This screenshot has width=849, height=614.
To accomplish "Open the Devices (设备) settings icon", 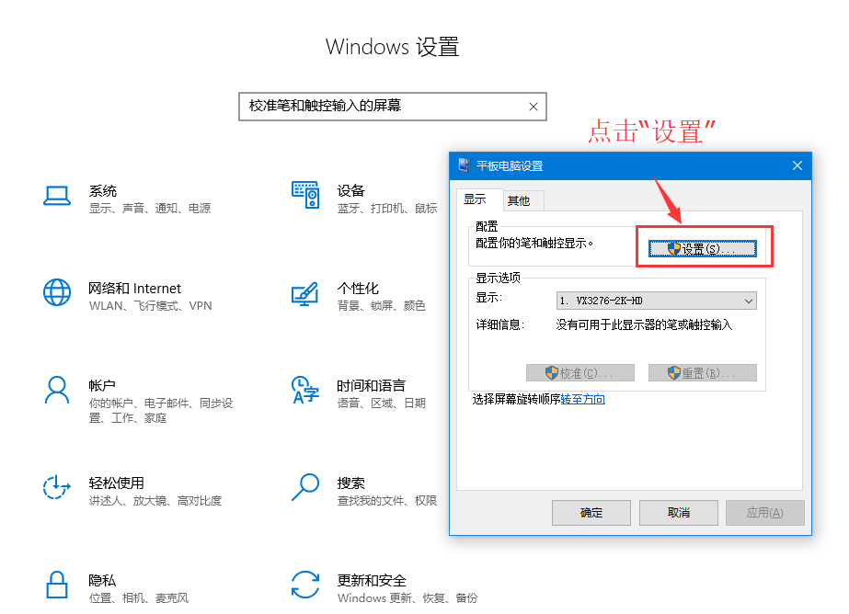I will tap(304, 196).
